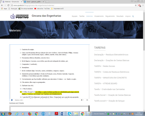Click the address bar URL field
The height and width of the screenshot is (116, 145).
pos(73,5)
